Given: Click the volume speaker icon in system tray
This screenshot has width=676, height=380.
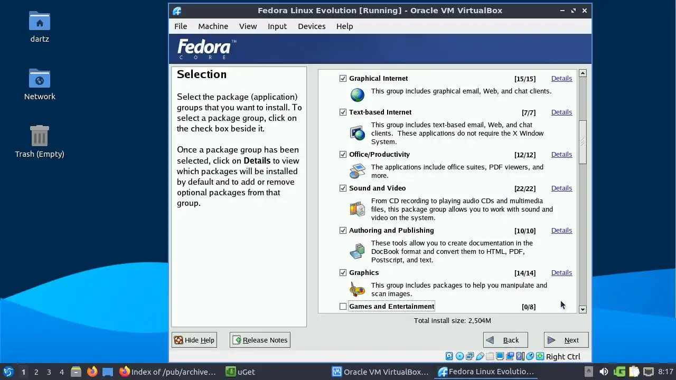Looking at the screenshot, I should [604, 372].
